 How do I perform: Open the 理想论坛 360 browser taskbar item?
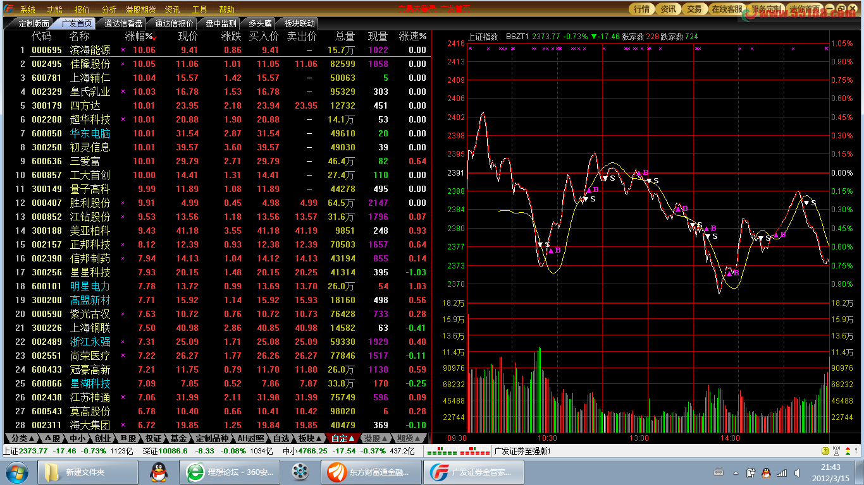tap(230, 472)
